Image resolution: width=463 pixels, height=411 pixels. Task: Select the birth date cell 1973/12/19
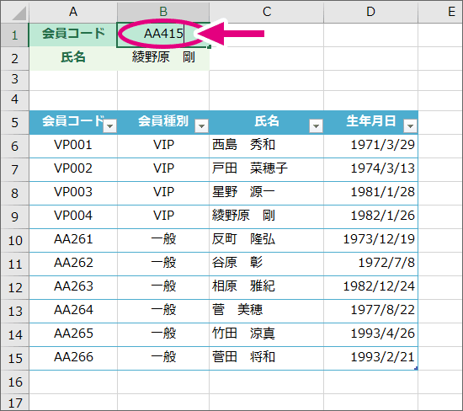tap(371, 240)
